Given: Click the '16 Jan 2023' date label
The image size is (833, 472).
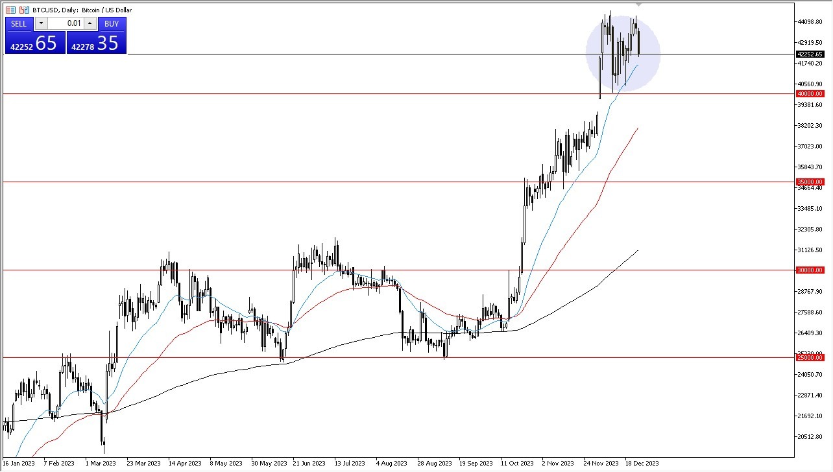Looking at the screenshot, I should point(19,464).
